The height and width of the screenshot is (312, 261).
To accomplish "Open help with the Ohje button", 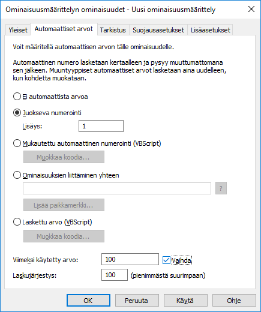I will pos(234,301).
